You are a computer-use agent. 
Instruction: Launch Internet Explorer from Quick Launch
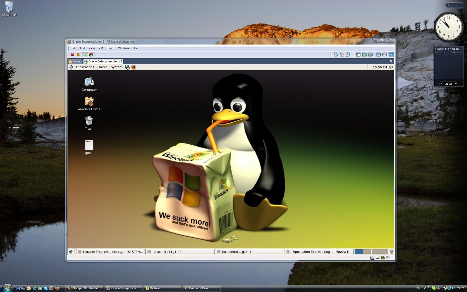[x=34, y=288]
